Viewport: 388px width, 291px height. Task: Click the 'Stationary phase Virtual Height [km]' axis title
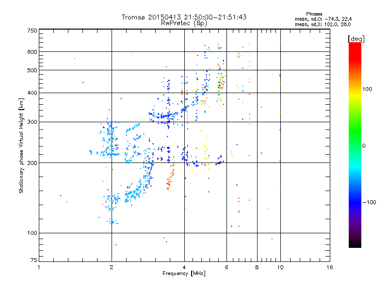coord(21,145)
